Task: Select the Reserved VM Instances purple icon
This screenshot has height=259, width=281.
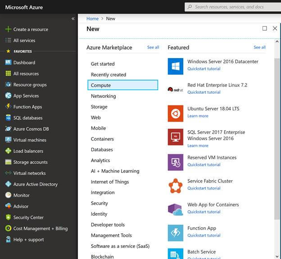Action: (x=176, y=162)
